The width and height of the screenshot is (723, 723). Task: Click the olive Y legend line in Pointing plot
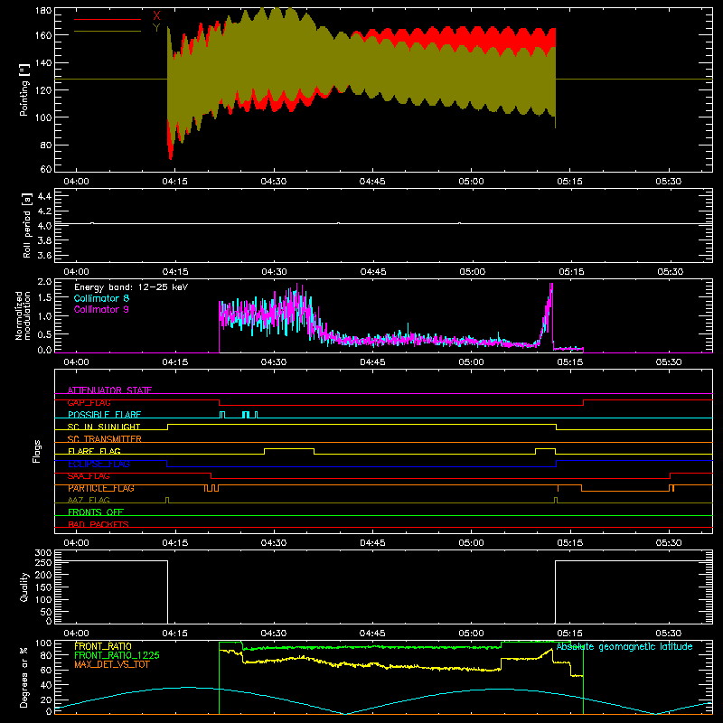point(108,32)
